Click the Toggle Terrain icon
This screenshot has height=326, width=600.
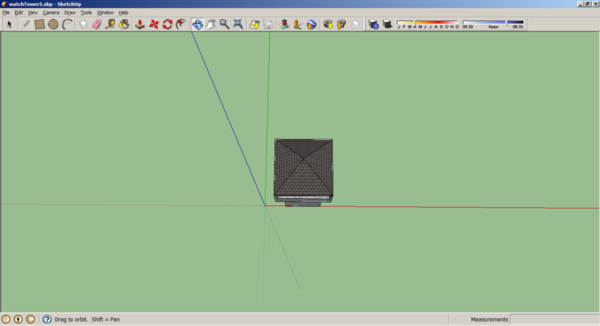click(x=268, y=25)
